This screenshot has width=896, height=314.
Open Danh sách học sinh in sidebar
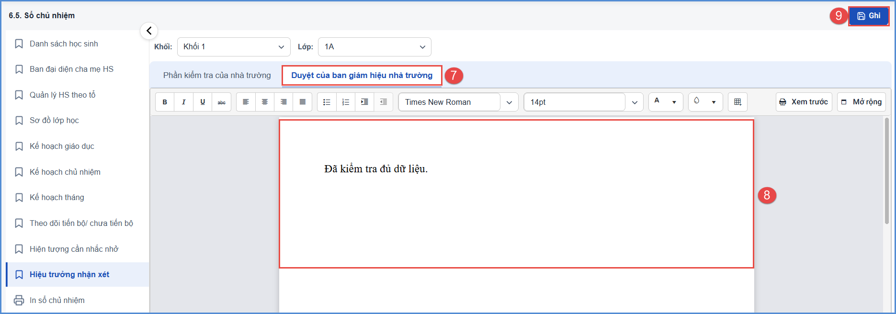coord(78,44)
